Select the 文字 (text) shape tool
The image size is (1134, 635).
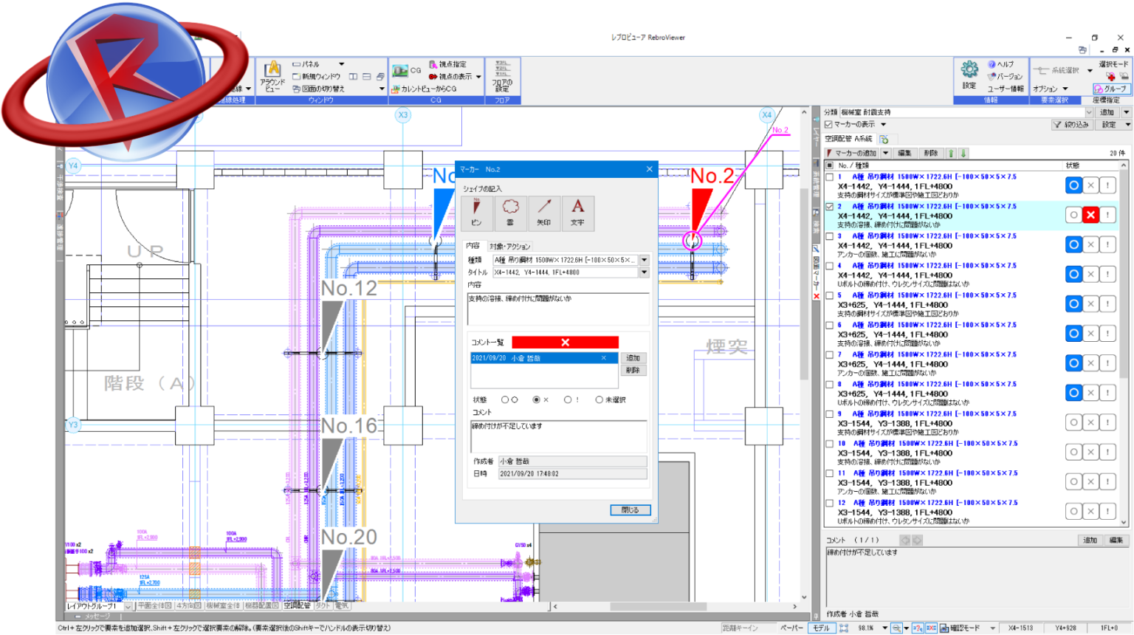coord(577,212)
